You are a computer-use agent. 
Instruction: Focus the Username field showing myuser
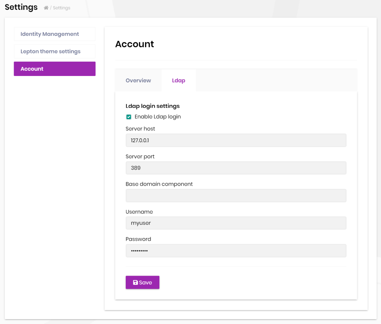[236, 223]
